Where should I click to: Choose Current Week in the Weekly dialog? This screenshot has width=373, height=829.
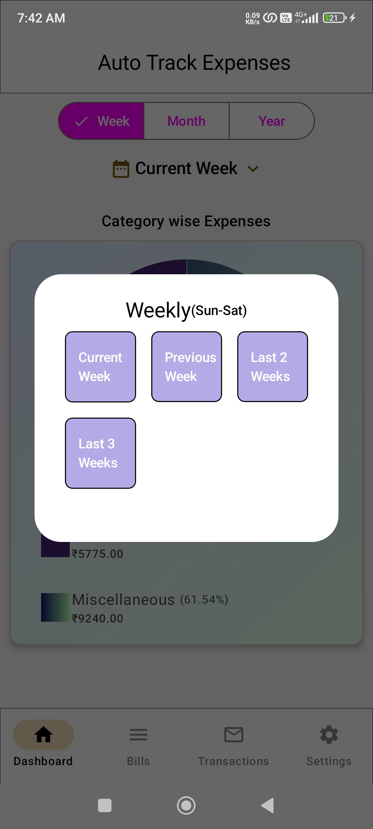(101, 367)
